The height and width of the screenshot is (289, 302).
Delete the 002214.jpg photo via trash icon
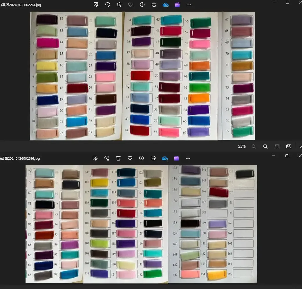click(x=119, y=5)
